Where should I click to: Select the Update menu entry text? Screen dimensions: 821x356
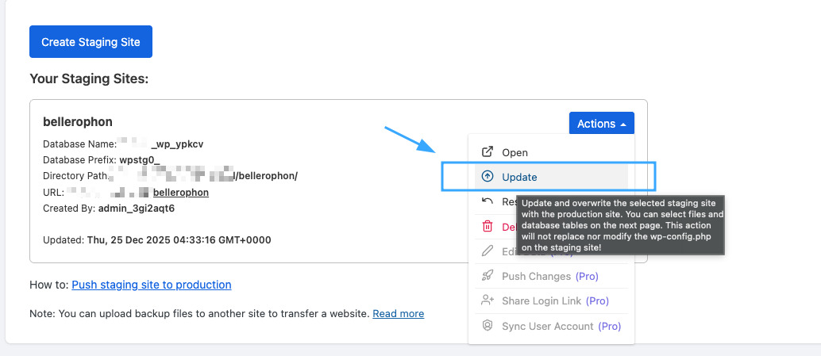pos(519,177)
